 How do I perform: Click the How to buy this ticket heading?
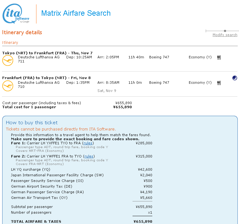click(x=32, y=122)
